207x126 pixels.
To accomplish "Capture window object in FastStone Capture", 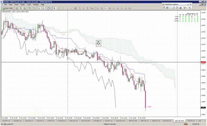I will coord(167,8).
